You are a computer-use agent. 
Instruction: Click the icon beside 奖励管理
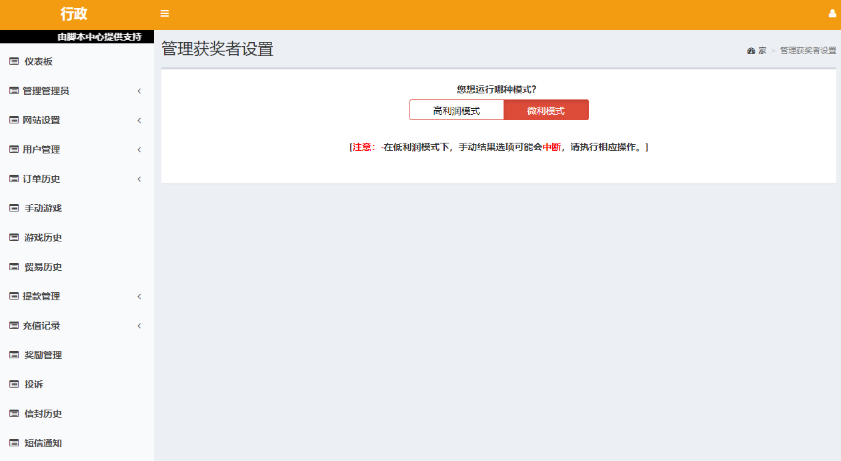pyautogui.click(x=14, y=355)
